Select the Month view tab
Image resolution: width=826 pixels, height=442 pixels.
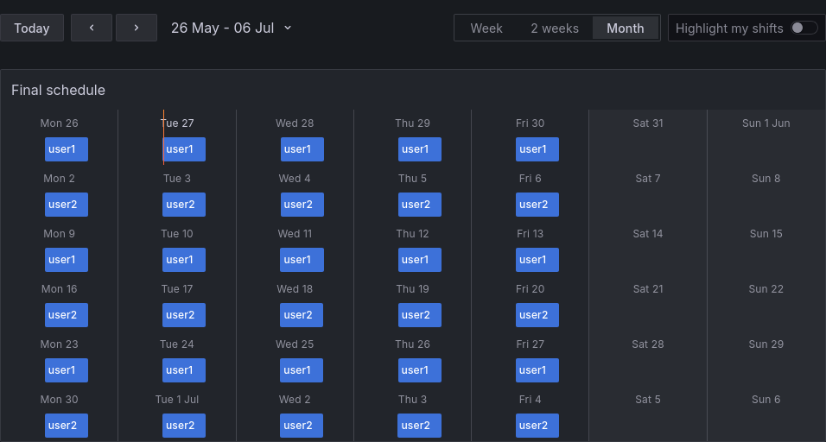click(x=626, y=28)
